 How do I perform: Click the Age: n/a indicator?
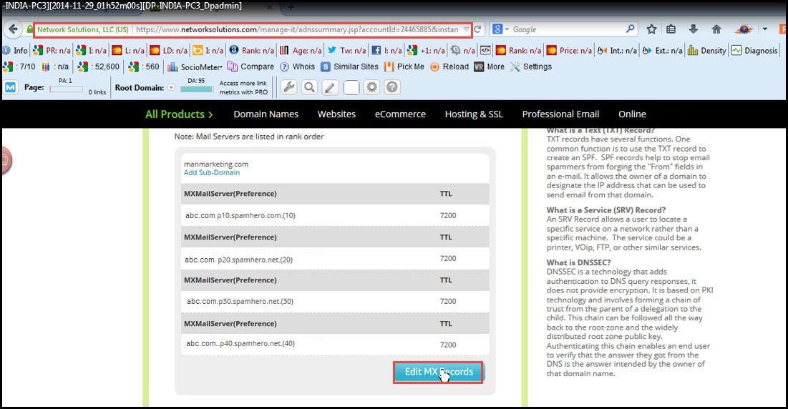301,50
